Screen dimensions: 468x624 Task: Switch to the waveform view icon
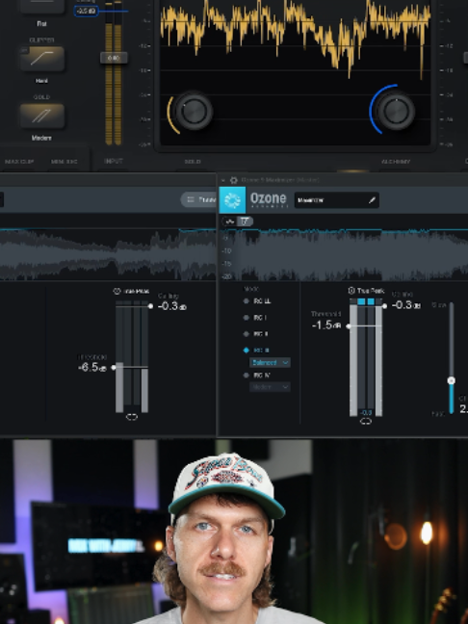[230, 221]
